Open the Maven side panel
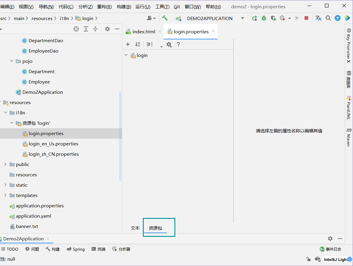This screenshot has width=353, height=266. pos(349,137)
